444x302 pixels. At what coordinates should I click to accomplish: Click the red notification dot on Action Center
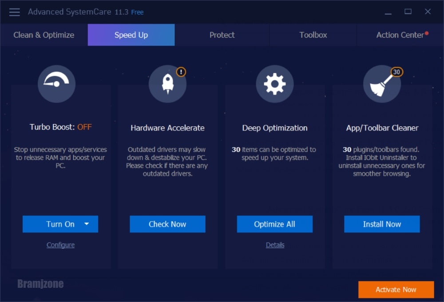427,33
